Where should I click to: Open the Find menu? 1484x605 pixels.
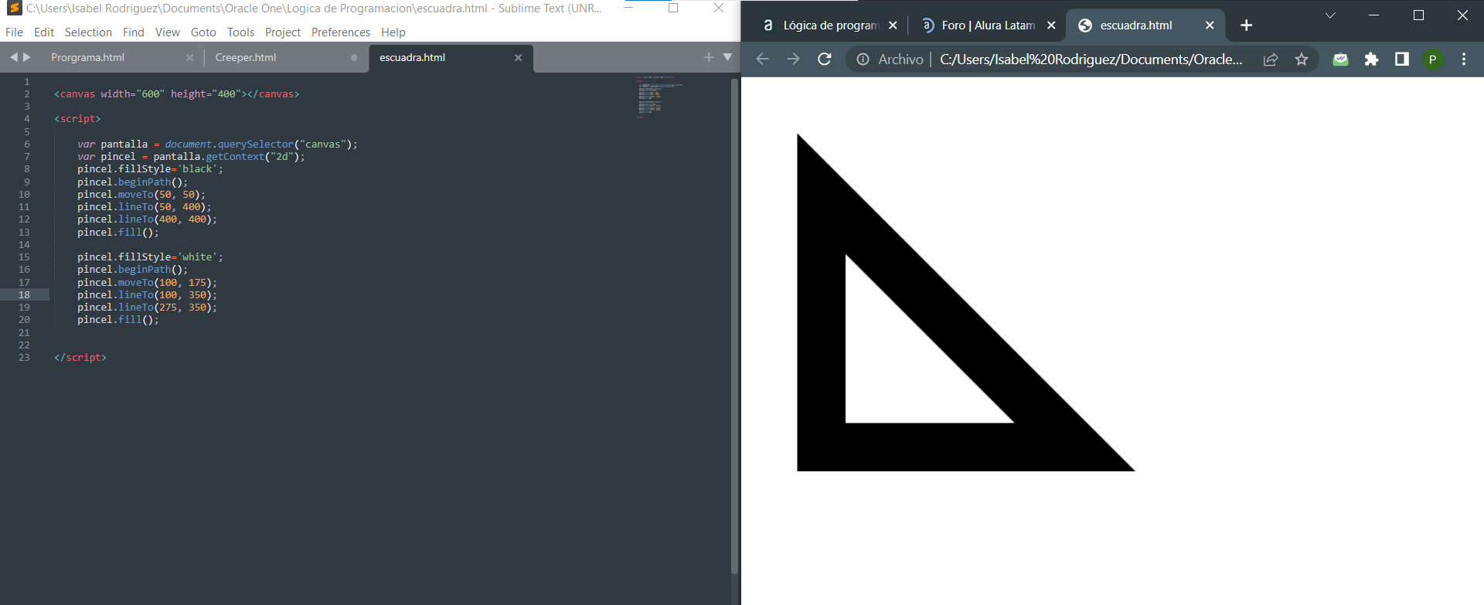pyautogui.click(x=134, y=32)
